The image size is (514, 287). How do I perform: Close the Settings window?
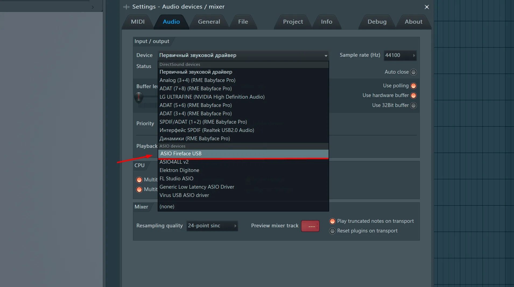(427, 7)
